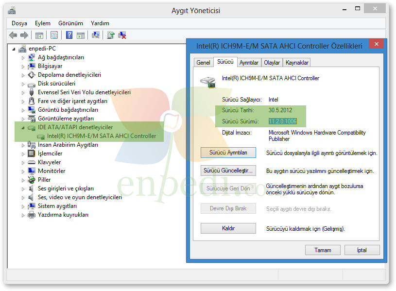Click the Kaldır button
The height and width of the screenshot is (291, 396).
[228, 228]
